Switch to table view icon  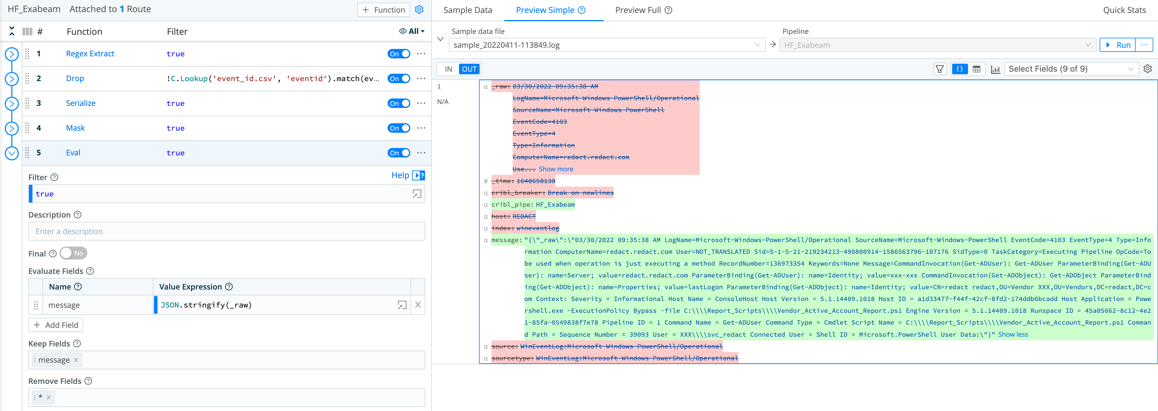[x=976, y=69]
